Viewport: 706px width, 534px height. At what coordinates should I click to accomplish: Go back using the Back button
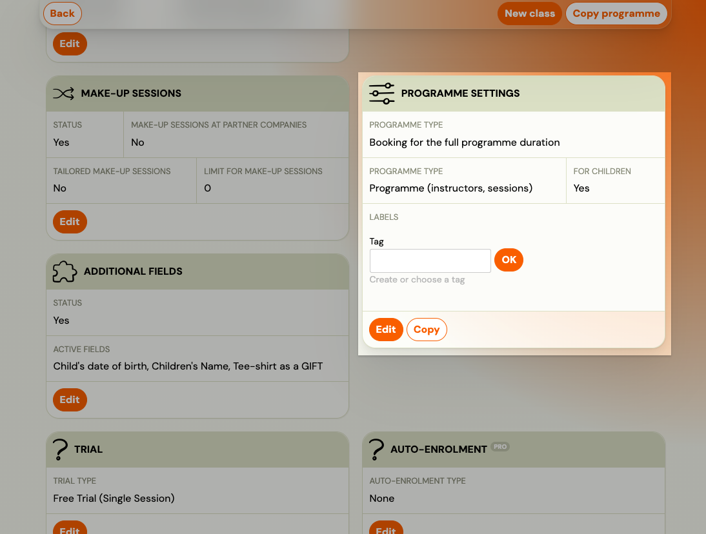(x=63, y=14)
